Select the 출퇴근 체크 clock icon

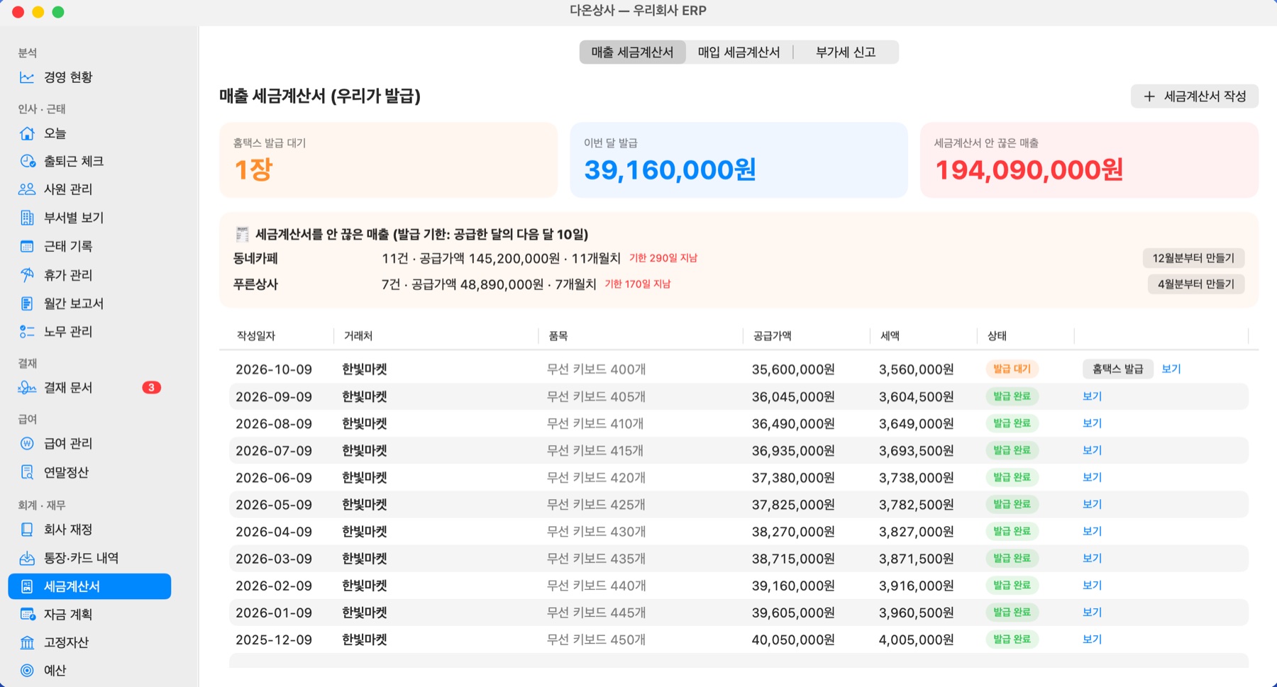(x=27, y=161)
